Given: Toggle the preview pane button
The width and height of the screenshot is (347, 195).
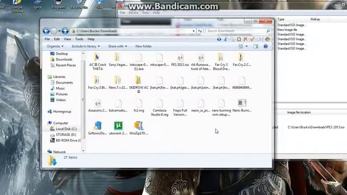Looking at the screenshot, I should (x=255, y=46).
